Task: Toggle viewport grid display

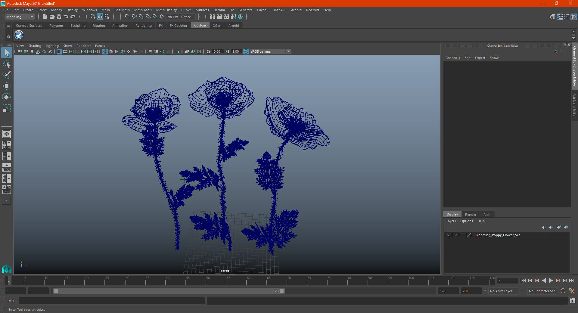Action: coord(59,51)
